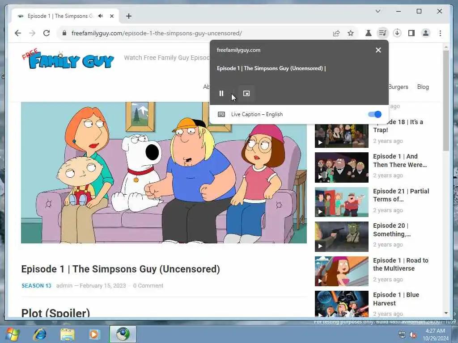Toggle Live Caption English switch off
The image size is (458, 343).
[x=375, y=114]
